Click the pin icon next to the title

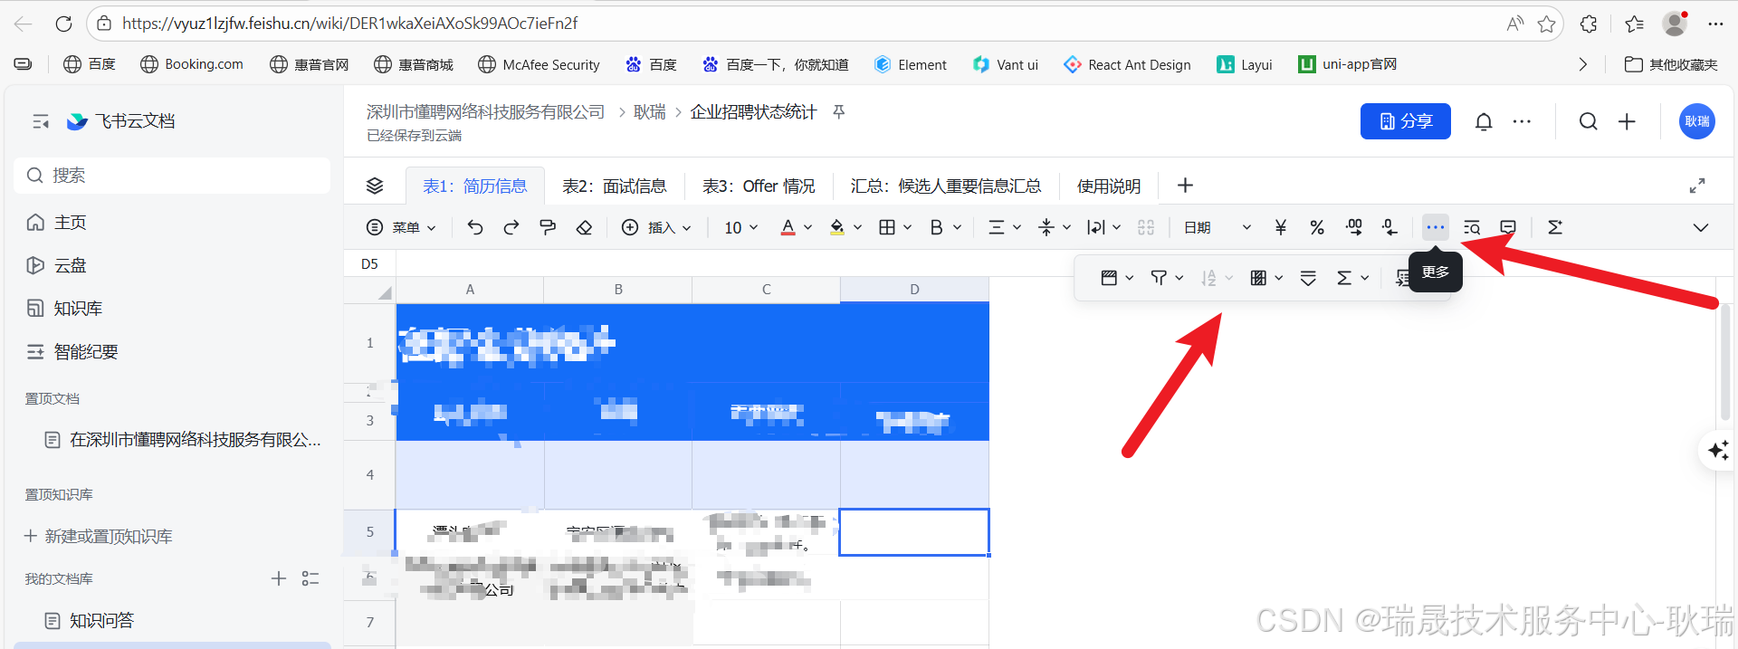[x=839, y=111]
